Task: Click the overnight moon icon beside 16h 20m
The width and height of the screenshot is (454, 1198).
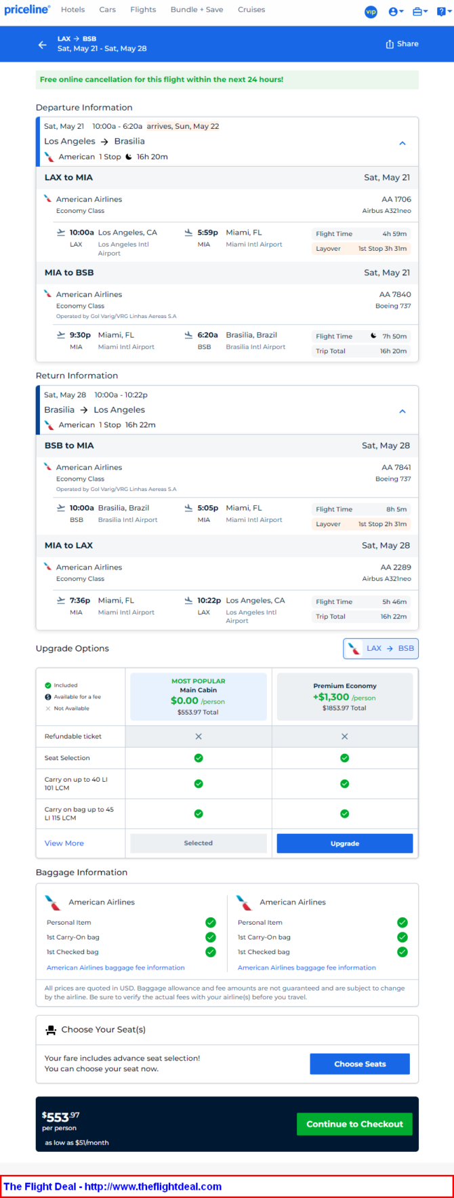Action: (x=129, y=157)
